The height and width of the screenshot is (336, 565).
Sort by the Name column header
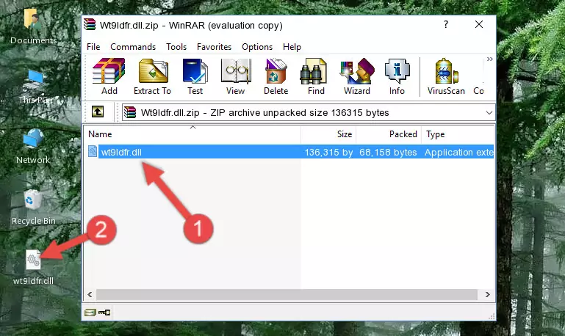tap(192, 134)
